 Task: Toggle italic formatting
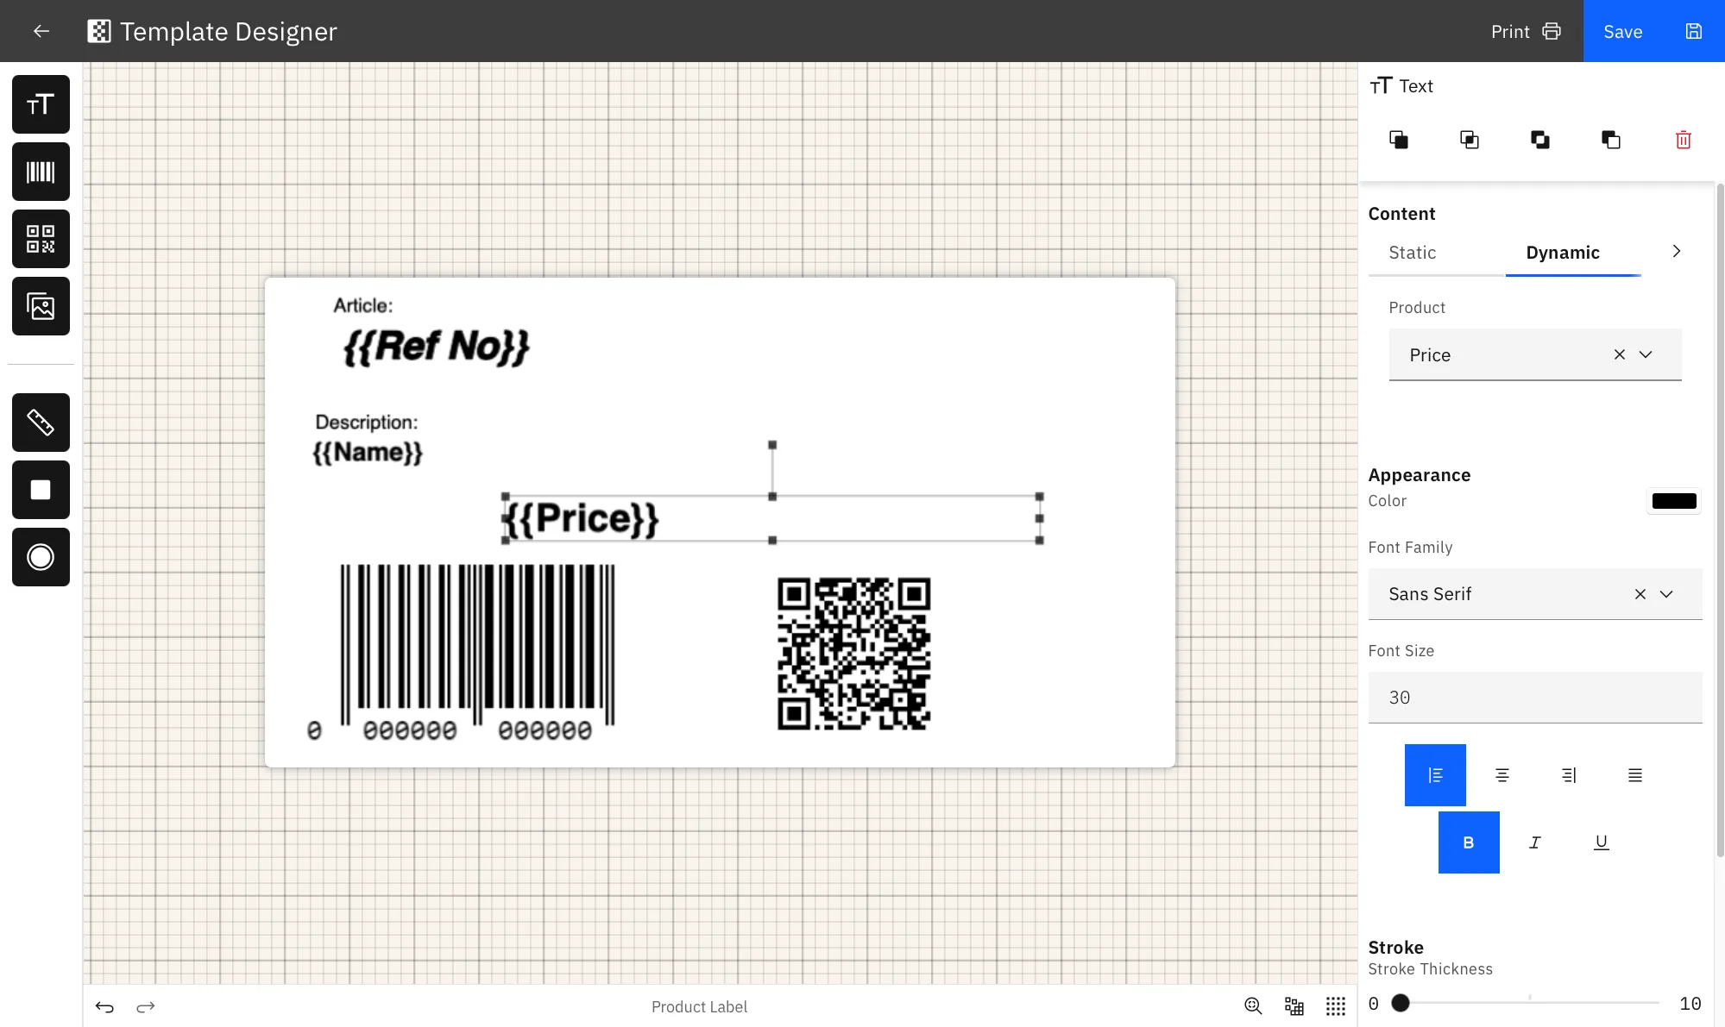point(1535,842)
